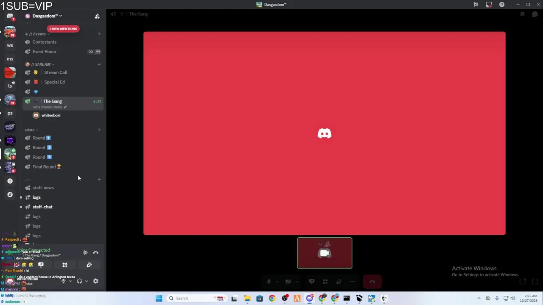The width and height of the screenshot is (543, 305).
Task: Open File Explorer from taskbar
Action: pos(247,298)
